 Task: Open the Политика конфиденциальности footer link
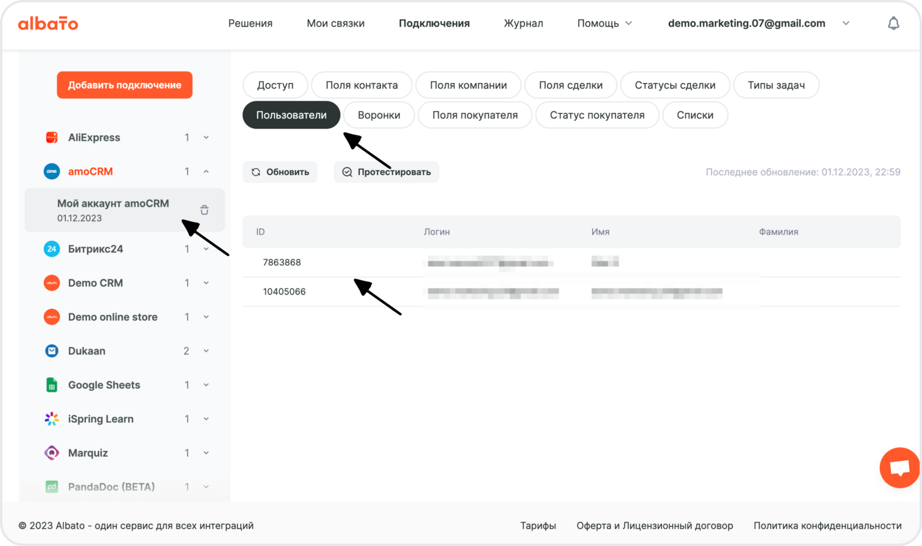[827, 525]
